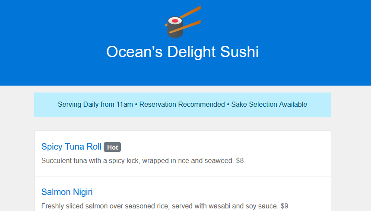The height and width of the screenshot is (211, 371).
Task: Click the Hot badge beside Spicy Tuna Roll
Action: 112,147
